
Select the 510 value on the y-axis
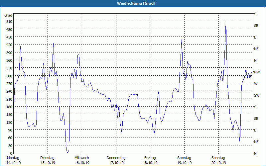[x=9, y=22]
